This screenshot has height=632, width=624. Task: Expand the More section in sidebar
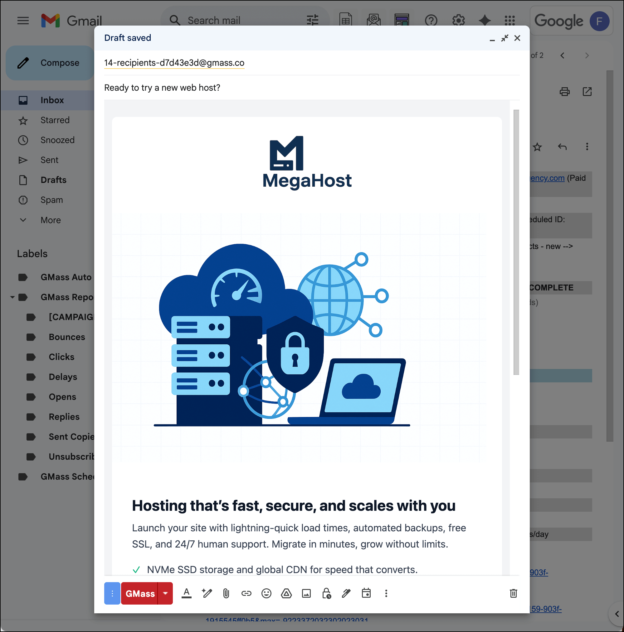(51, 220)
